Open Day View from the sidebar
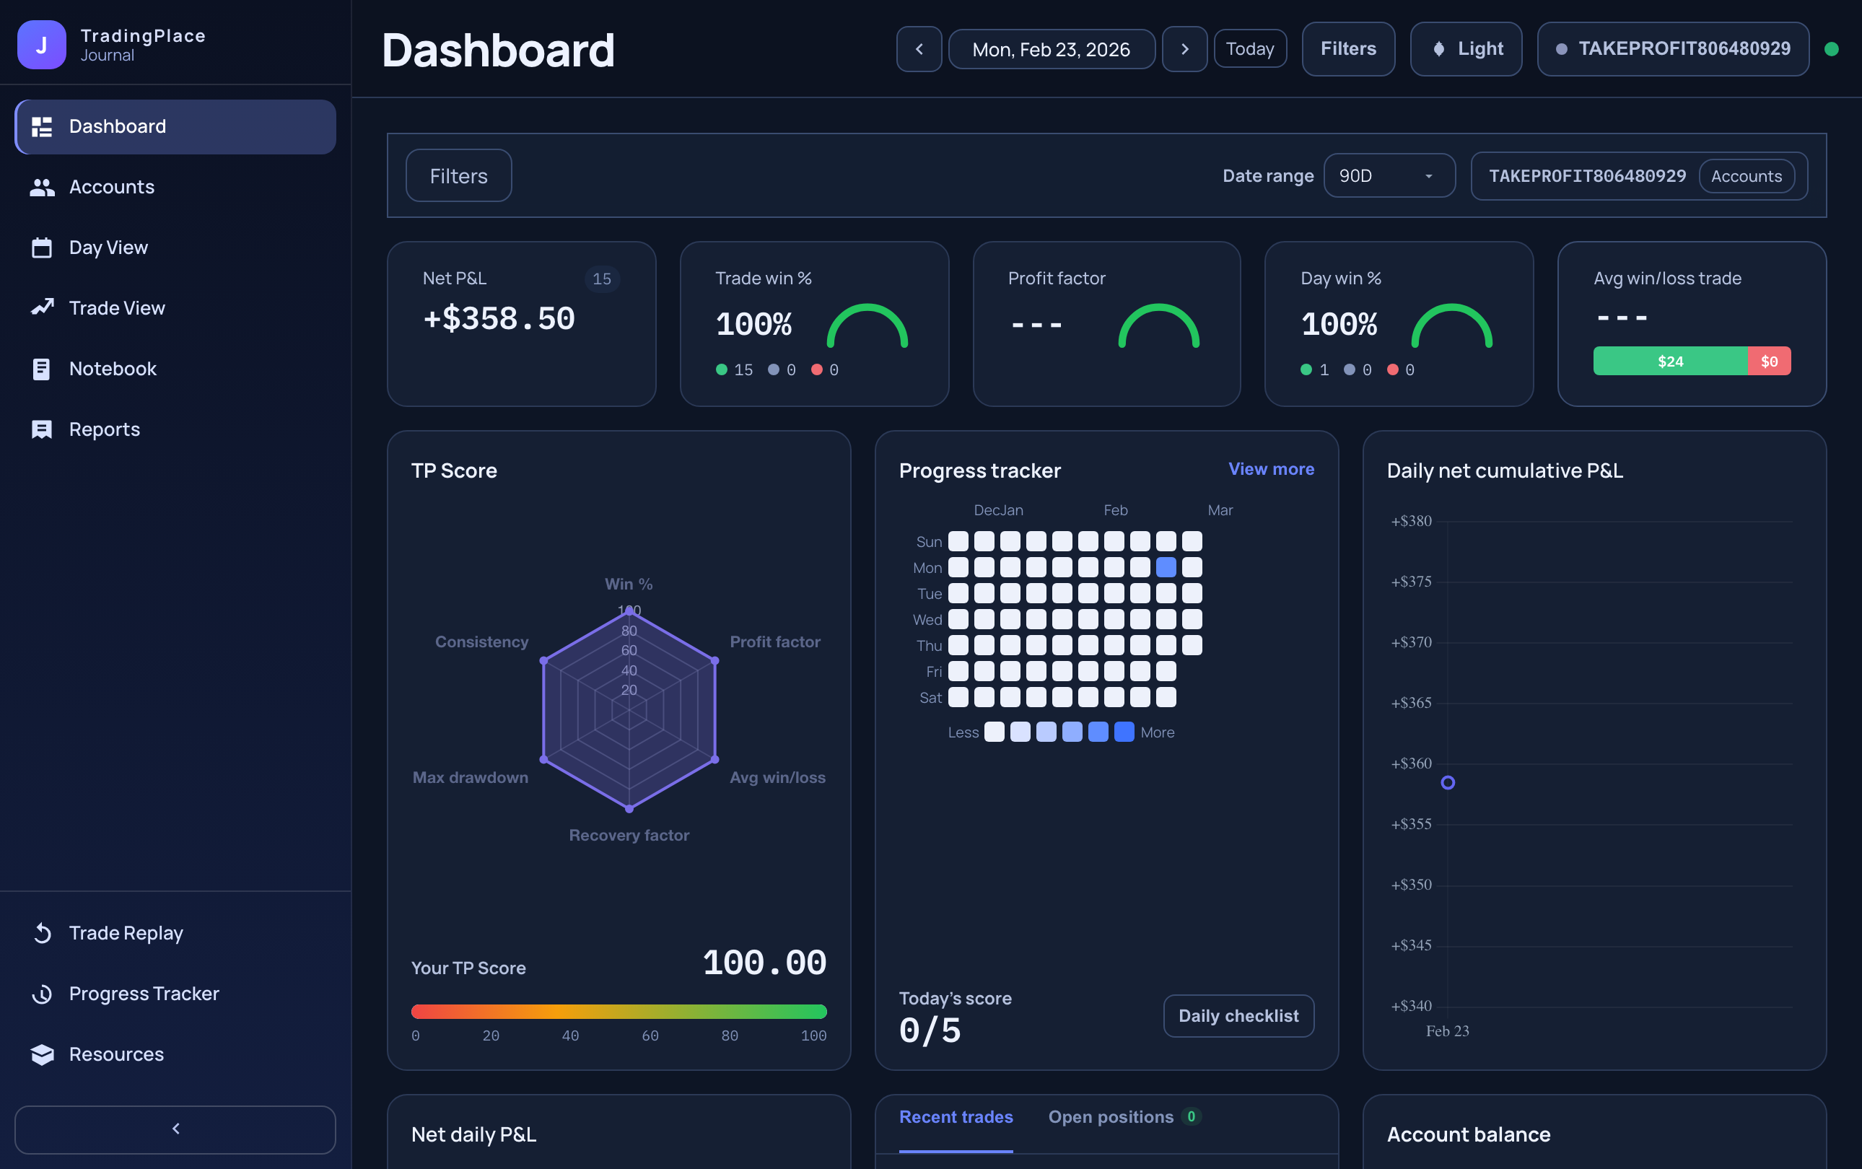Screen dimensions: 1862x1169 (x=42, y=247)
